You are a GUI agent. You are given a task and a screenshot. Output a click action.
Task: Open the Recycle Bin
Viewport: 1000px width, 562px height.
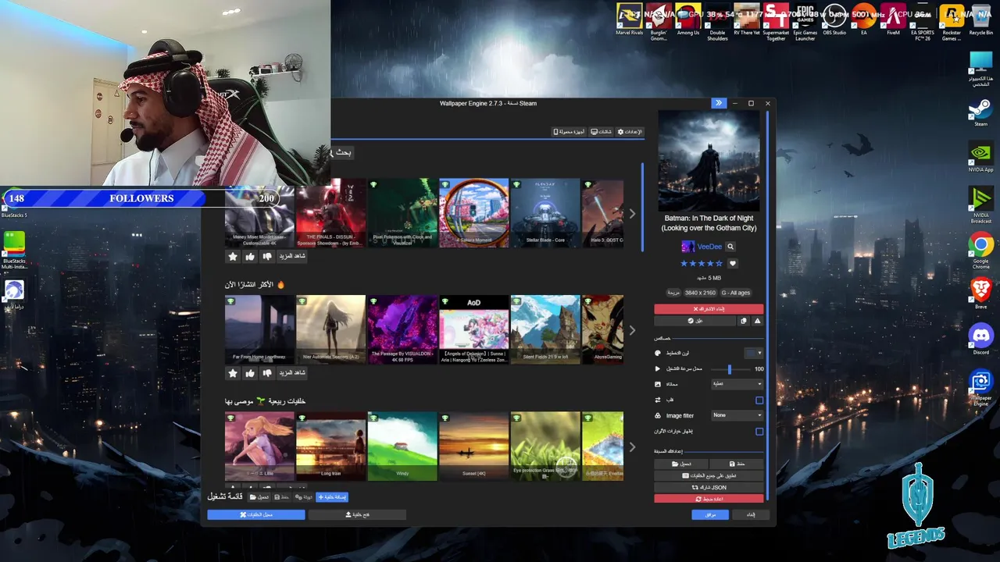(980, 20)
